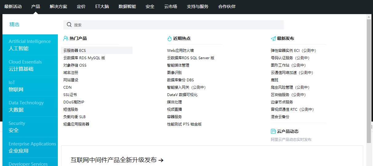Open 号码认证服务 link
This screenshot has width=373, height=166.
click(291, 58)
